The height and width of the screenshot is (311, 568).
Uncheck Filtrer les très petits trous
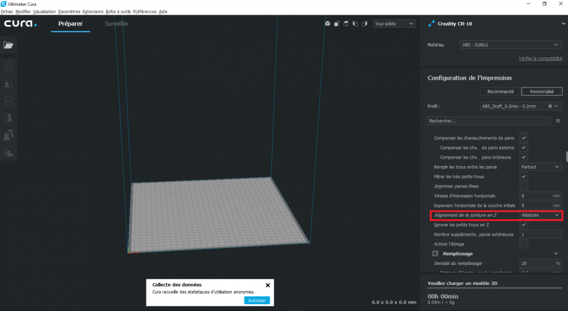tap(524, 176)
